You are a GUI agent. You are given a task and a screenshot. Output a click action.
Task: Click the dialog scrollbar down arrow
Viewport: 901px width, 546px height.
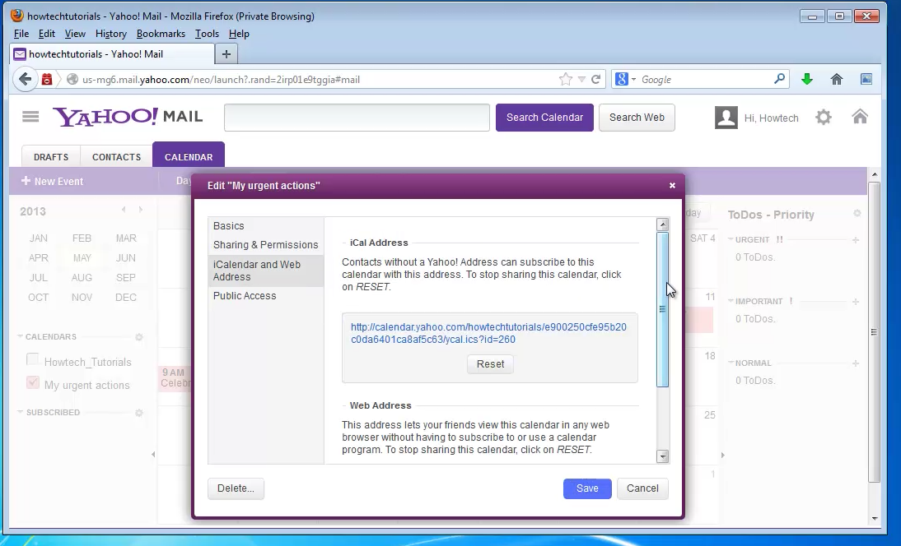[x=662, y=456]
